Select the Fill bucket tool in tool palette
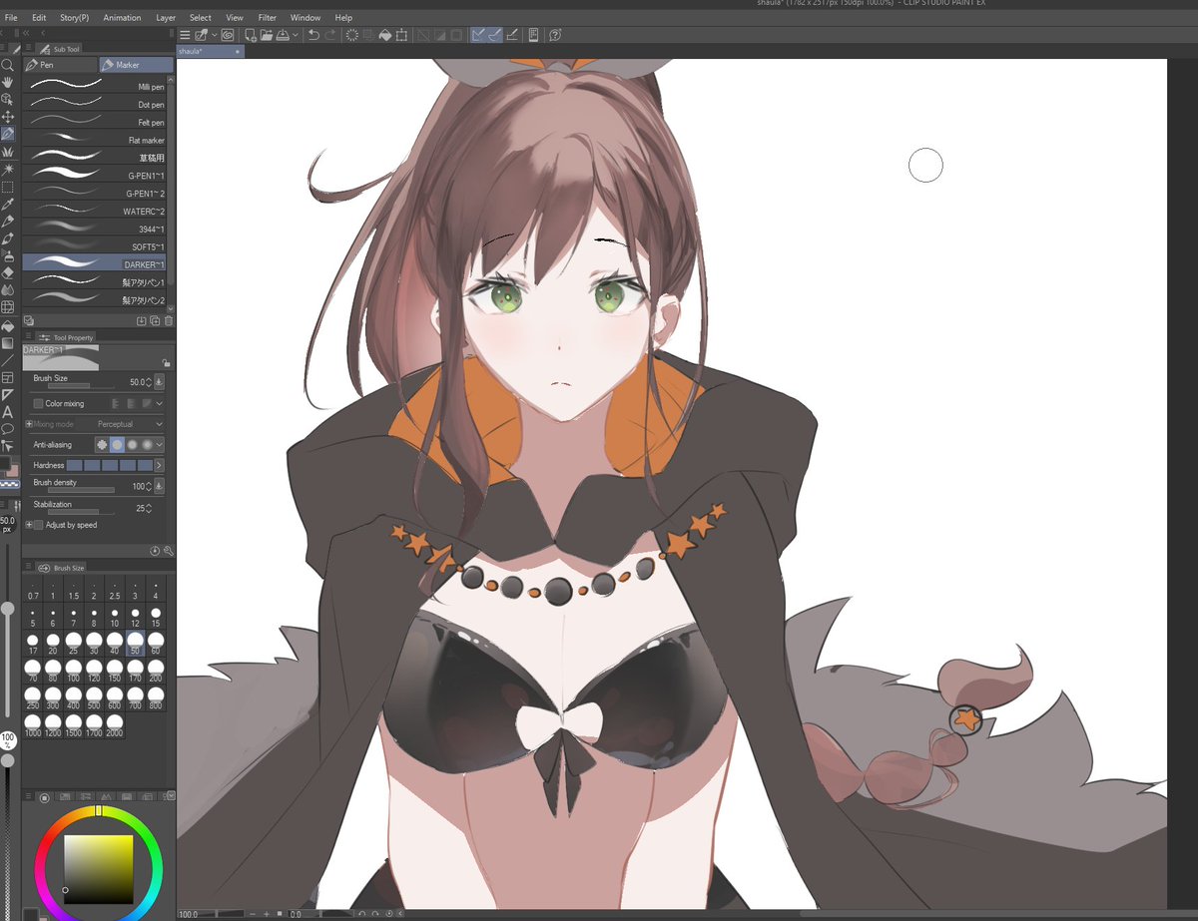This screenshot has width=1198, height=921. click(7, 325)
